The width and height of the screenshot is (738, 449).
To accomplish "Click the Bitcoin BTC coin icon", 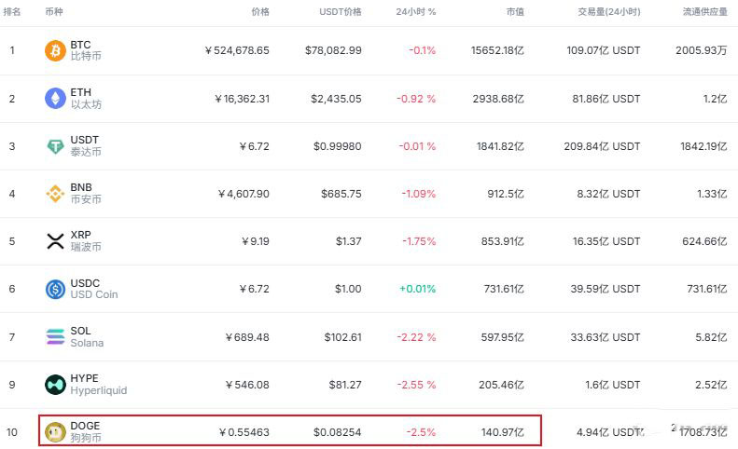I will pyautogui.click(x=55, y=50).
